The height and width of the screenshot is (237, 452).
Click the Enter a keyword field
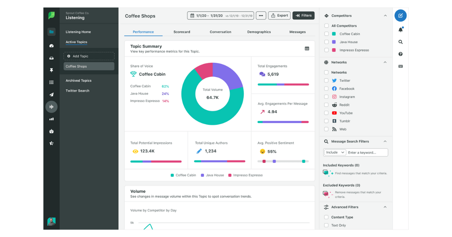tap(367, 152)
